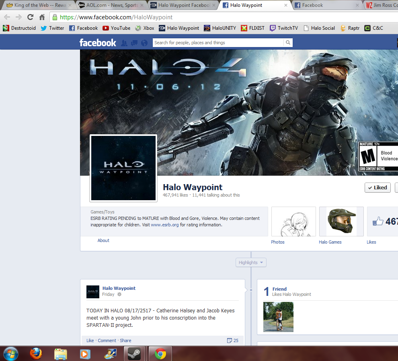Open the friend's photo thumbnail
The height and width of the screenshot is (361, 398).
(x=278, y=317)
